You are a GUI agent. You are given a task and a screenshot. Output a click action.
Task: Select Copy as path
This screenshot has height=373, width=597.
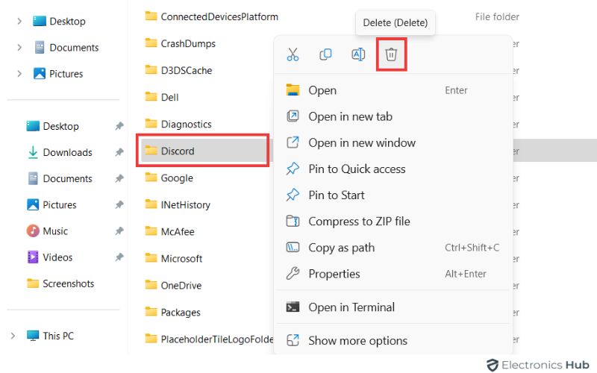click(341, 248)
